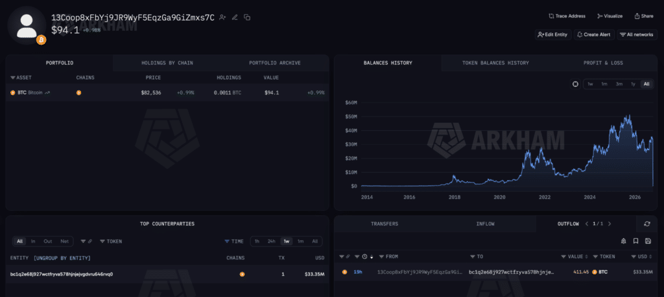
Task: Set counterparties time window to 1w
Action: pyautogui.click(x=286, y=241)
